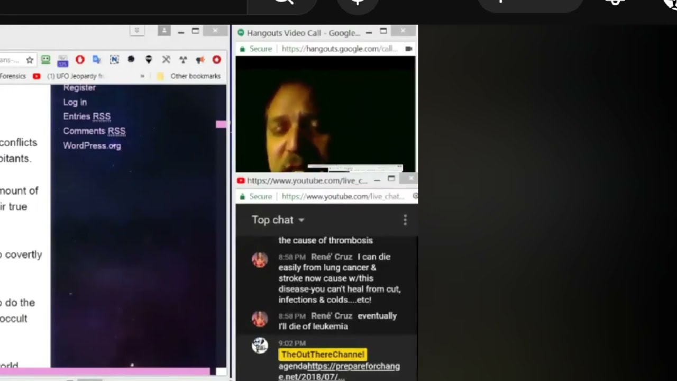Click the Register link in sidebar
677x381 pixels.
coord(79,88)
